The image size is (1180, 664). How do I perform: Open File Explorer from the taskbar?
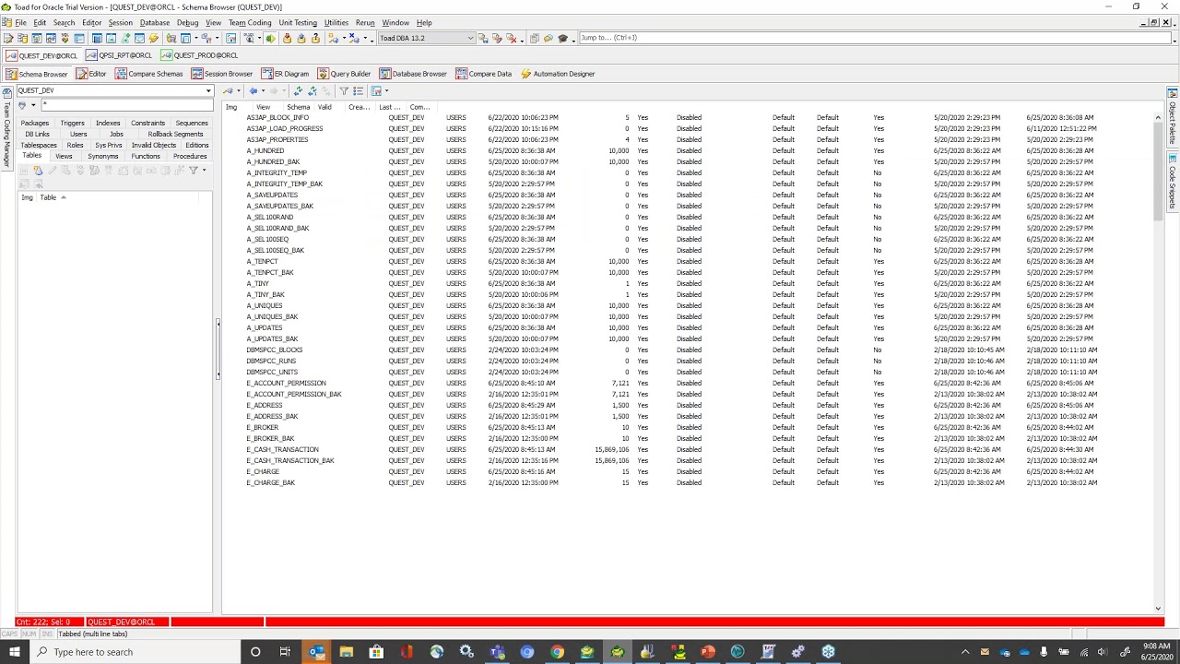[346, 652]
